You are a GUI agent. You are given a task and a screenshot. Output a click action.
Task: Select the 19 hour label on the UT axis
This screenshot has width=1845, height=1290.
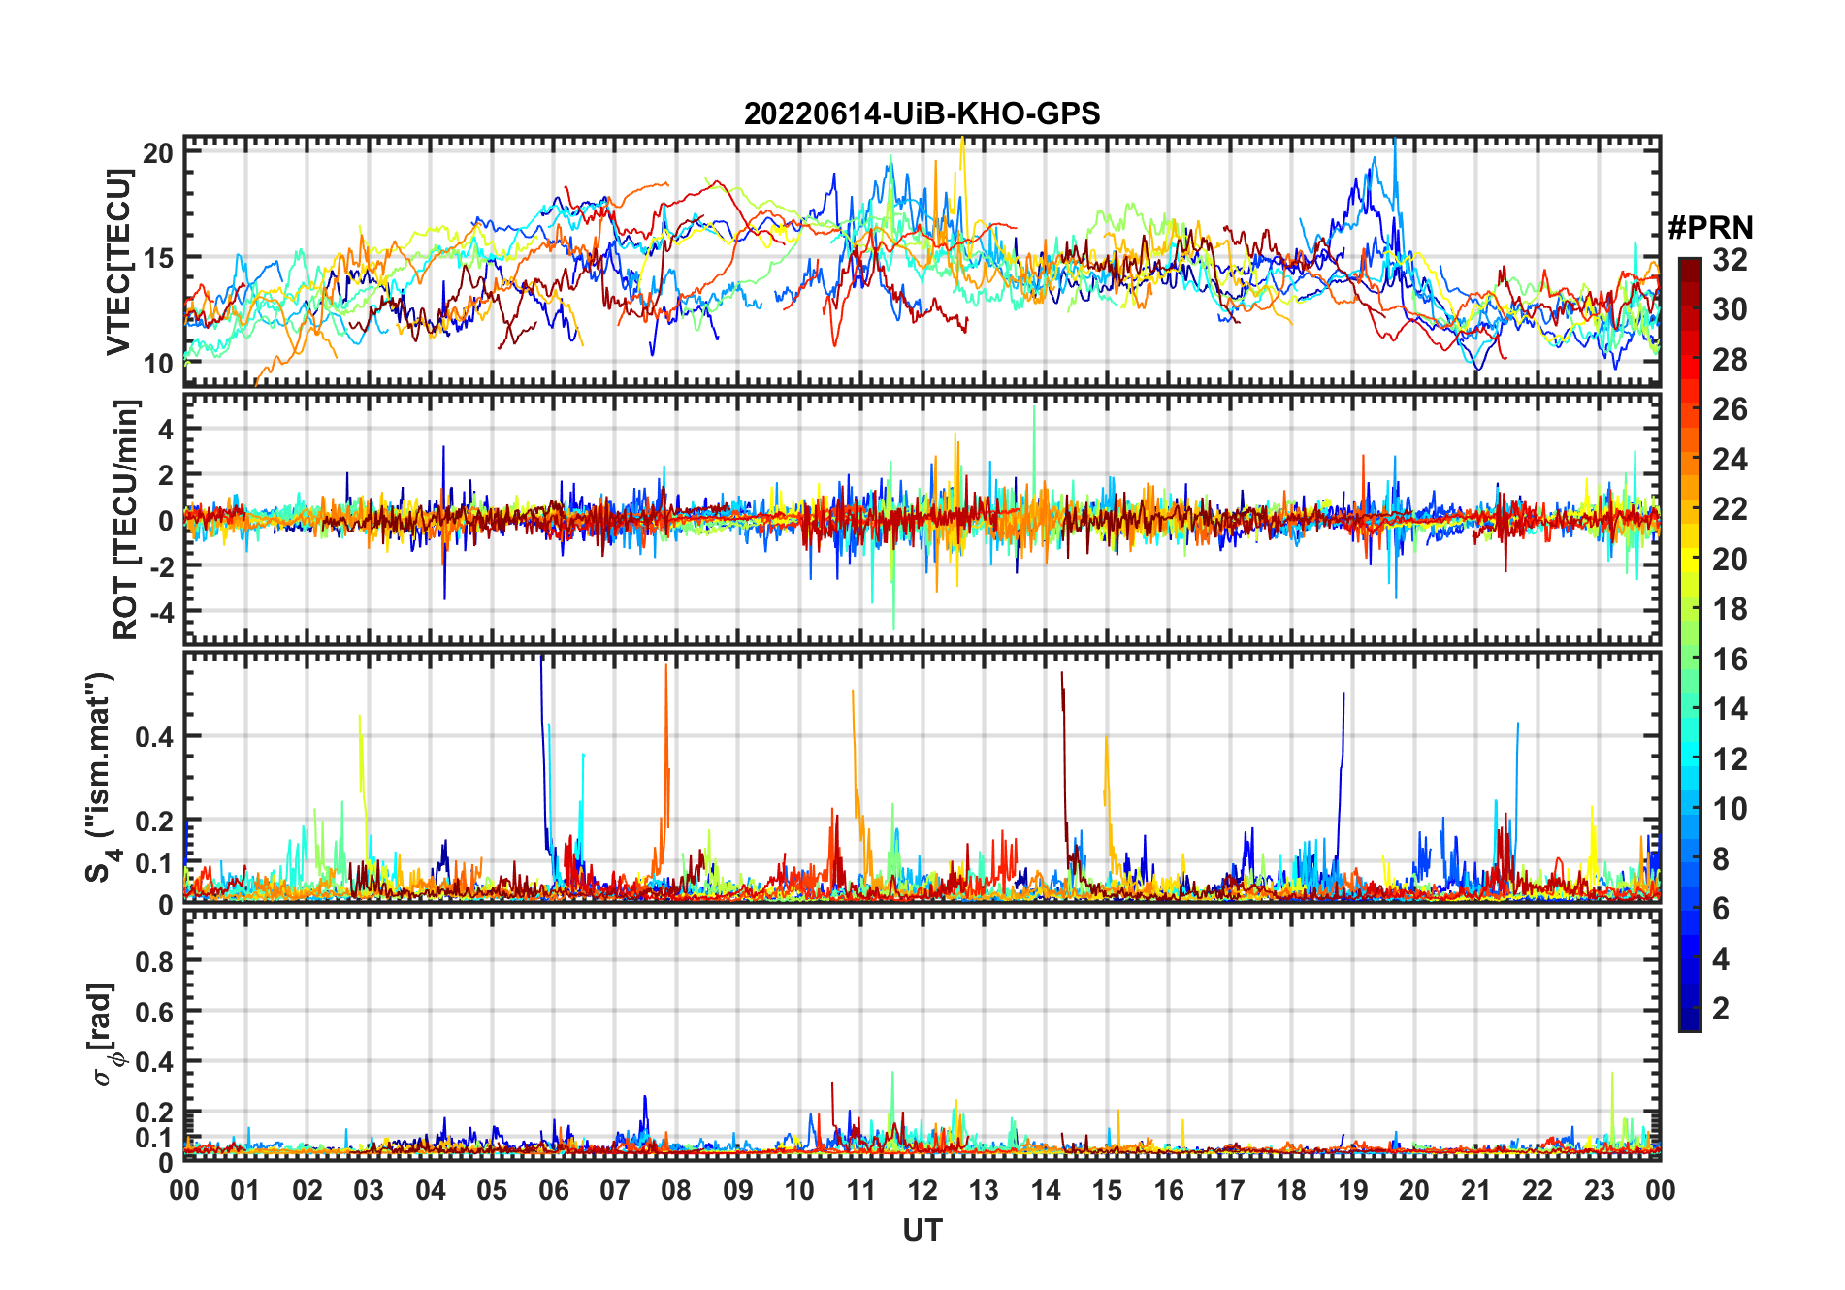(x=1353, y=1190)
